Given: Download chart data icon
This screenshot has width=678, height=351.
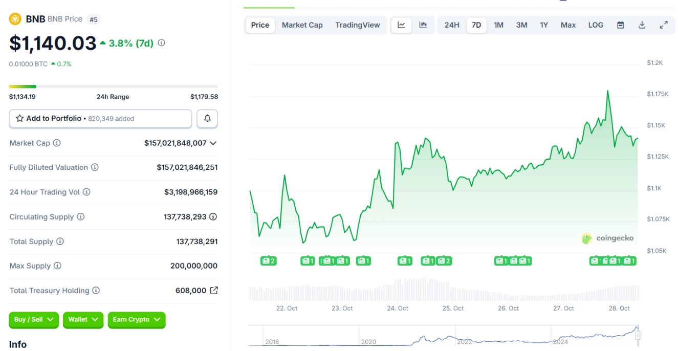Looking at the screenshot, I should (642, 25).
